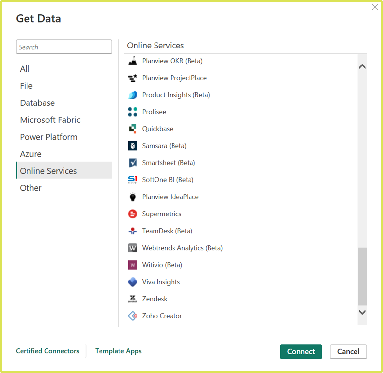383x373 pixels.
Task: Click the Planview IdeaPlace lightbulb icon
Action: click(132, 197)
